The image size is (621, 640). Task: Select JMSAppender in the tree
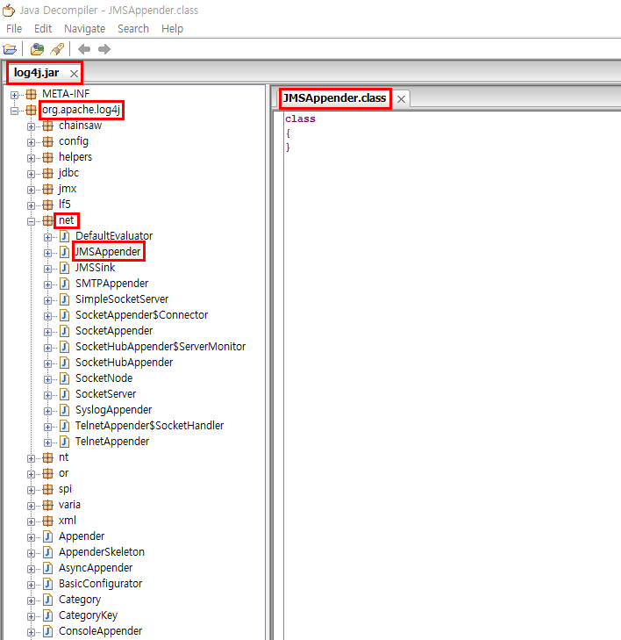(108, 252)
